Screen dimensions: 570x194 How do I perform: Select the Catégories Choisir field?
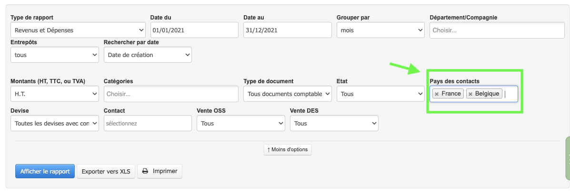pos(170,94)
